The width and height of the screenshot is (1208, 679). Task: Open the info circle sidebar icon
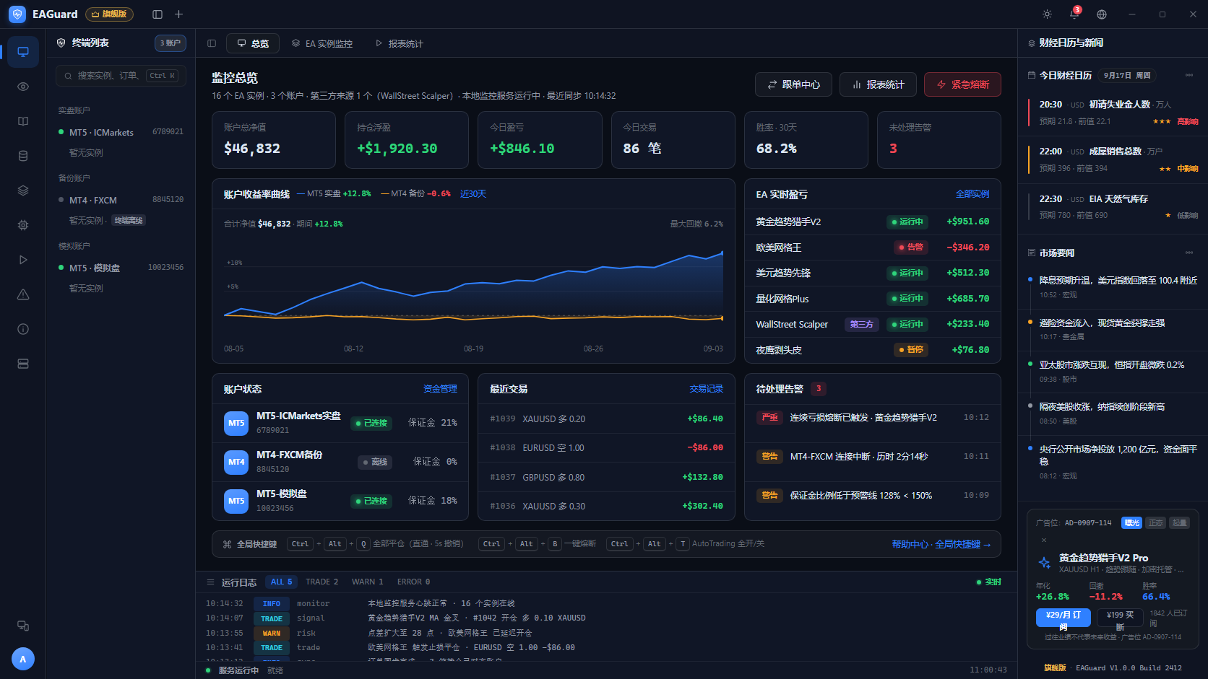23,329
